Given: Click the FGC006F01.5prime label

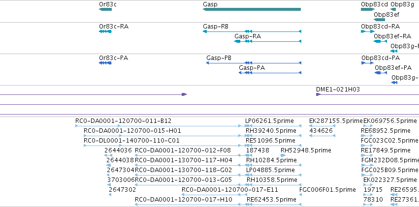Looking at the screenshot, I should [327, 190].
